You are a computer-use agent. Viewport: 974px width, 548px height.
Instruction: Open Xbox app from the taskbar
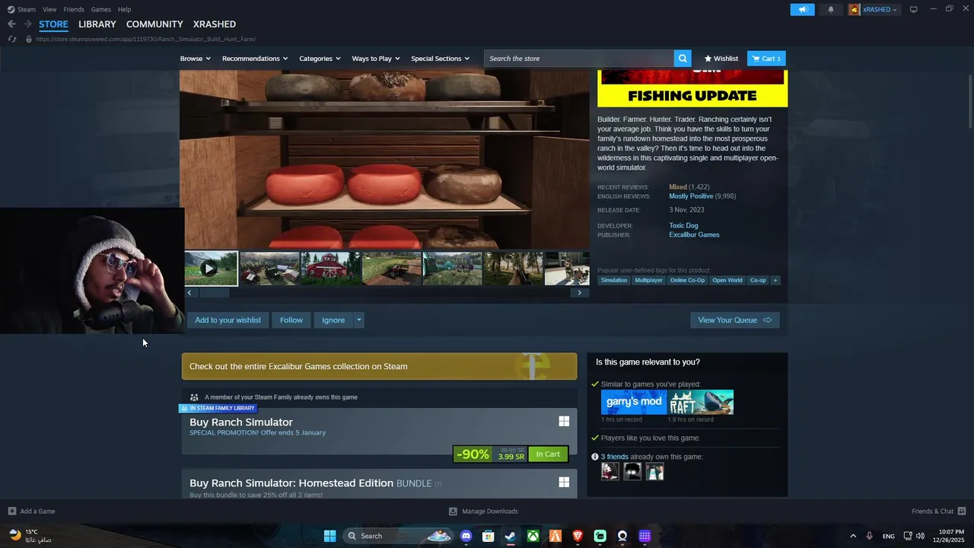[x=533, y=536]
